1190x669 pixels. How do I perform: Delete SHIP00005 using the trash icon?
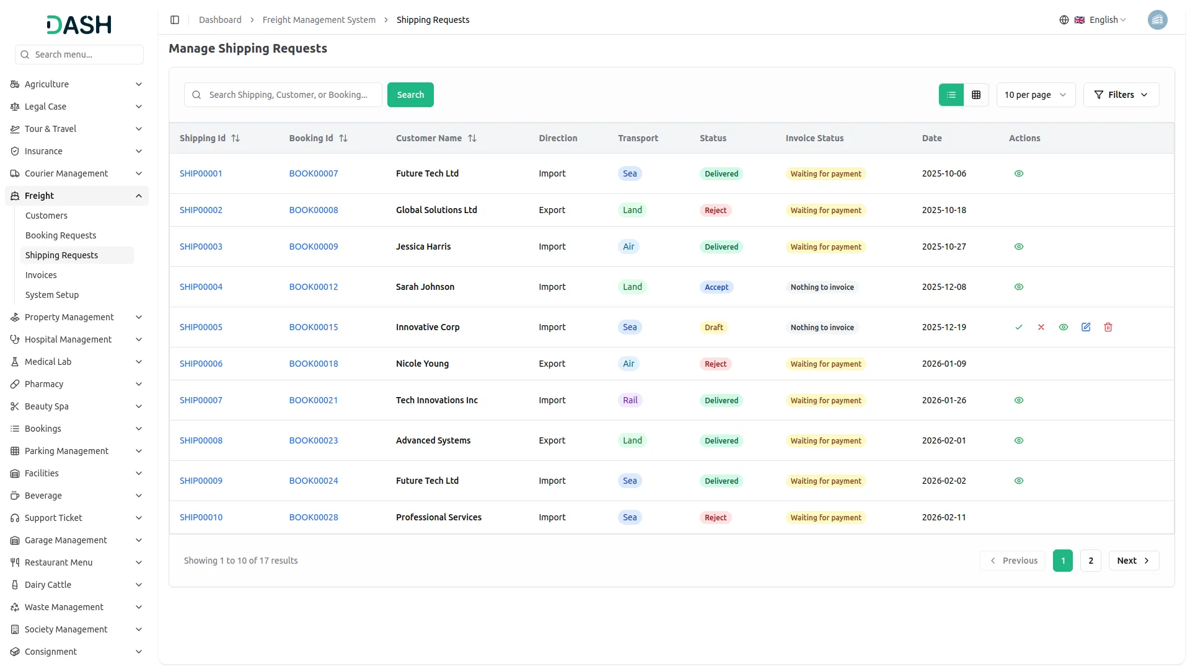pos(1108,327)
